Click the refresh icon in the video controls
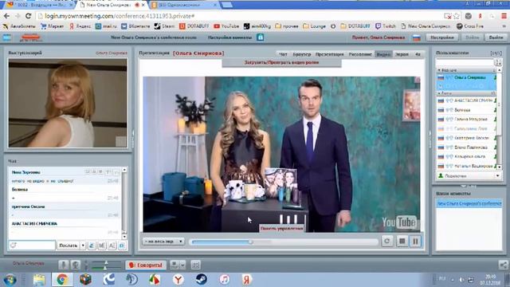Image resolution: width=510 pixels, height=287 pixels. (x=387, y=241)
